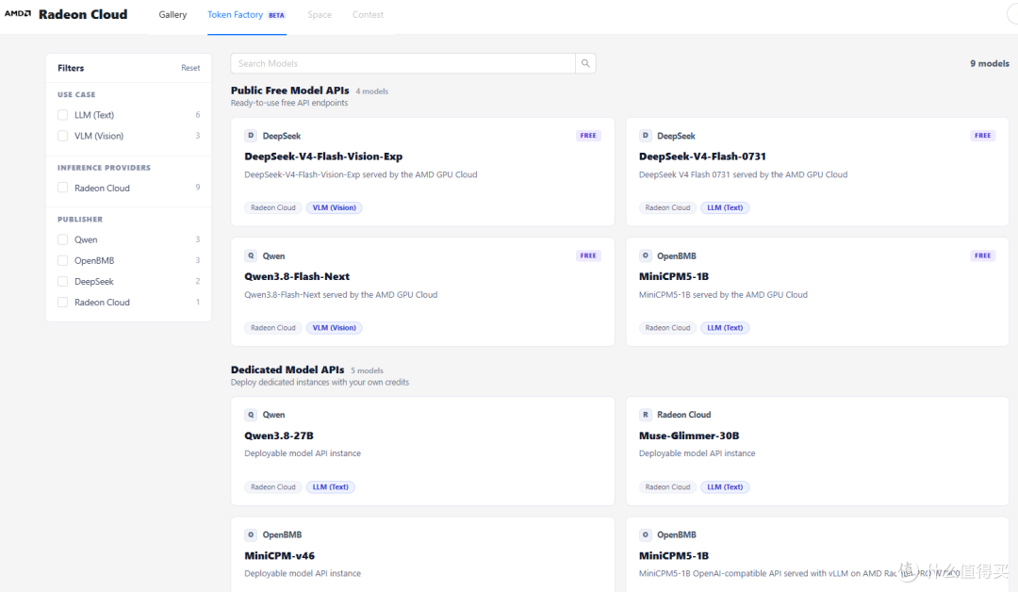This screenshot has width=1018, height=592.
Task: Click the "Public Free Model APIs" heading
Action: pos(289,90)
